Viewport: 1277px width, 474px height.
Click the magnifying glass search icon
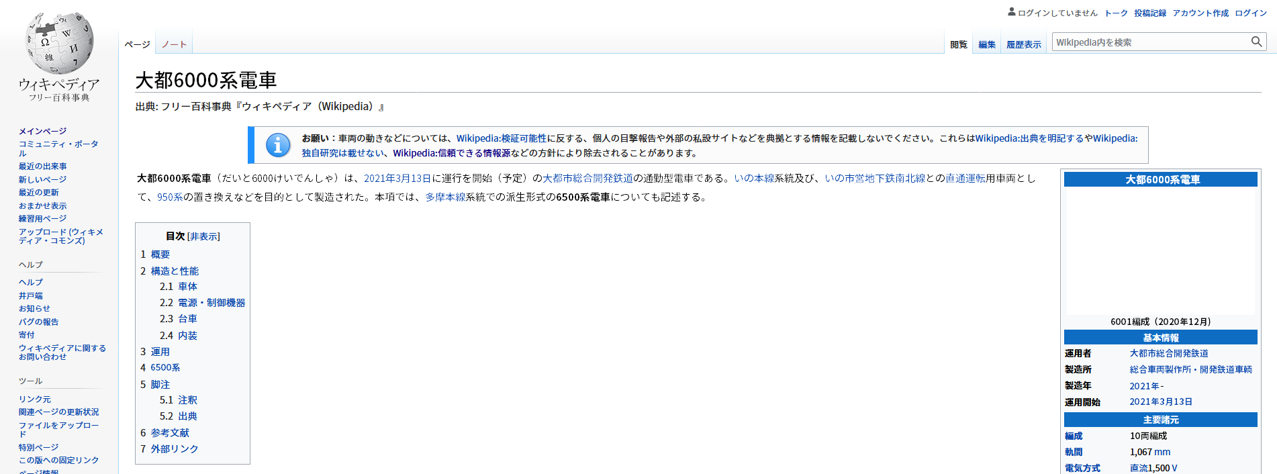(1256, 42)
